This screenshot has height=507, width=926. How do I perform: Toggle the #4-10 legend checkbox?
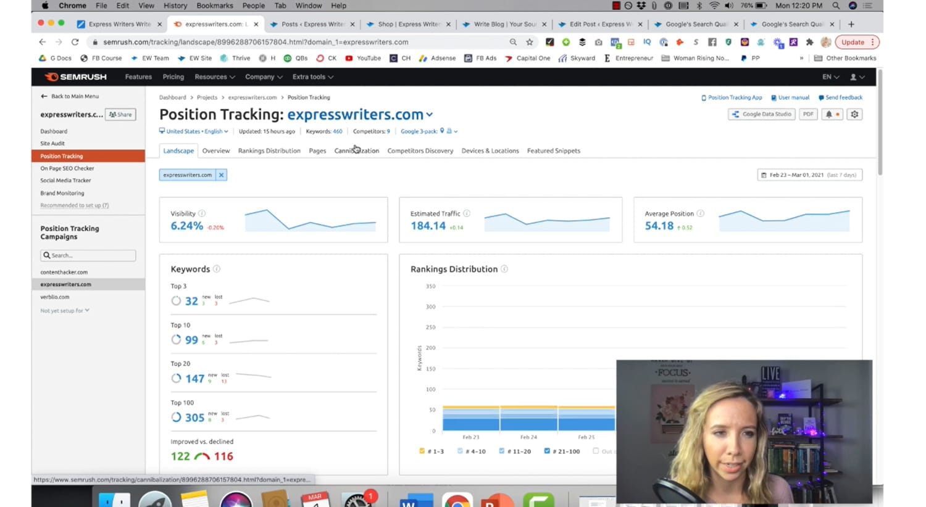tap(460, 451)
